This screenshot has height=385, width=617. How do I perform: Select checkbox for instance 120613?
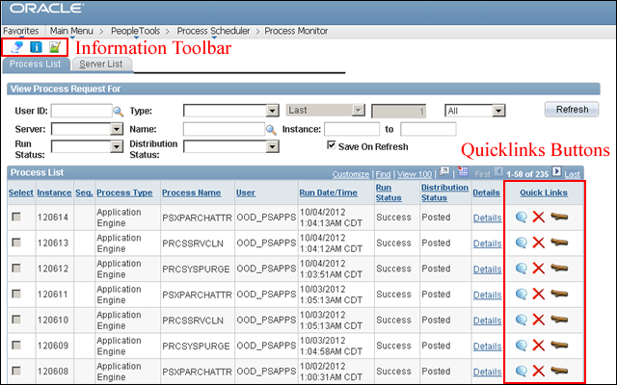(x=16, y=243)
